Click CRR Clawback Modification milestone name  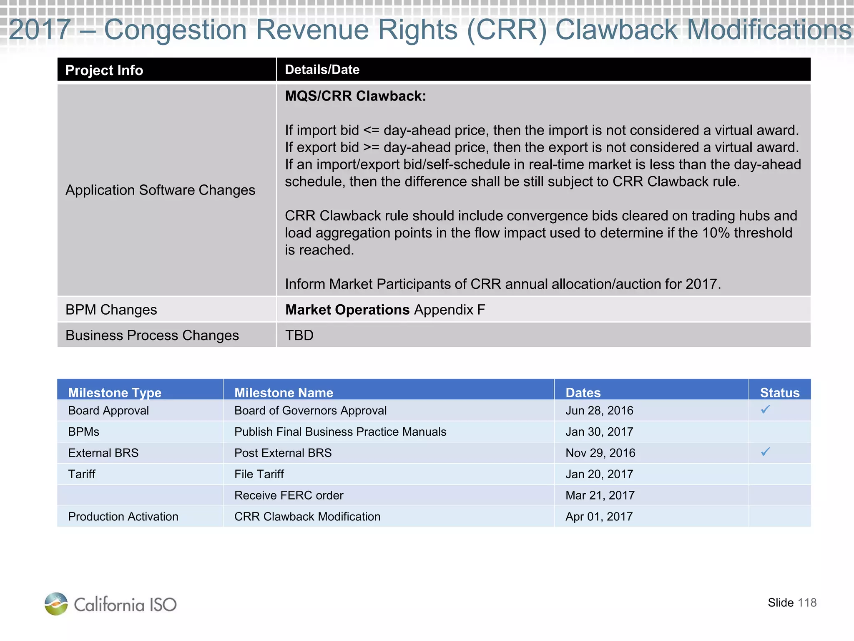tap(307, 517)
